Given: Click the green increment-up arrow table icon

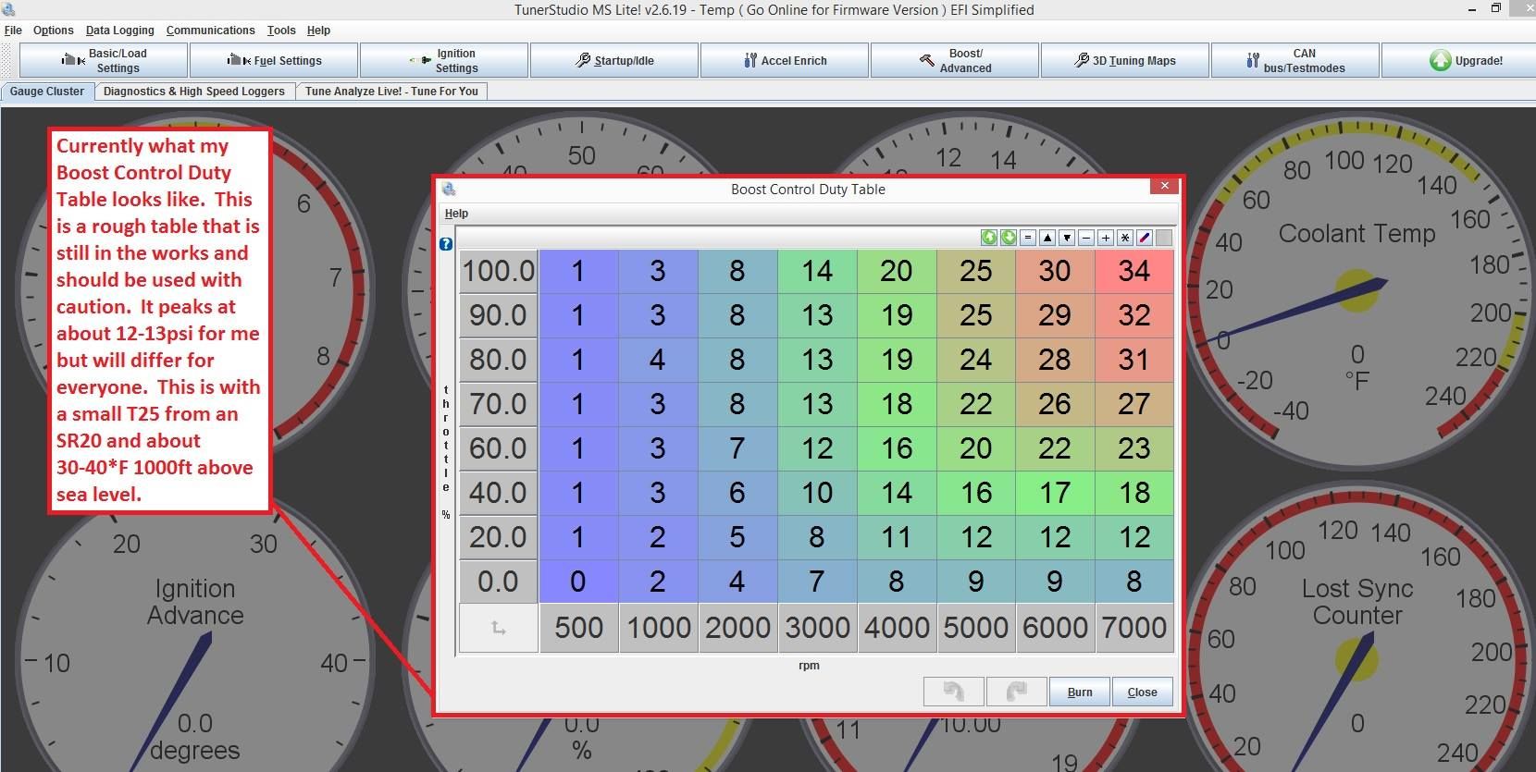Looking at the screenshot, I should click(x=989, y=238).
